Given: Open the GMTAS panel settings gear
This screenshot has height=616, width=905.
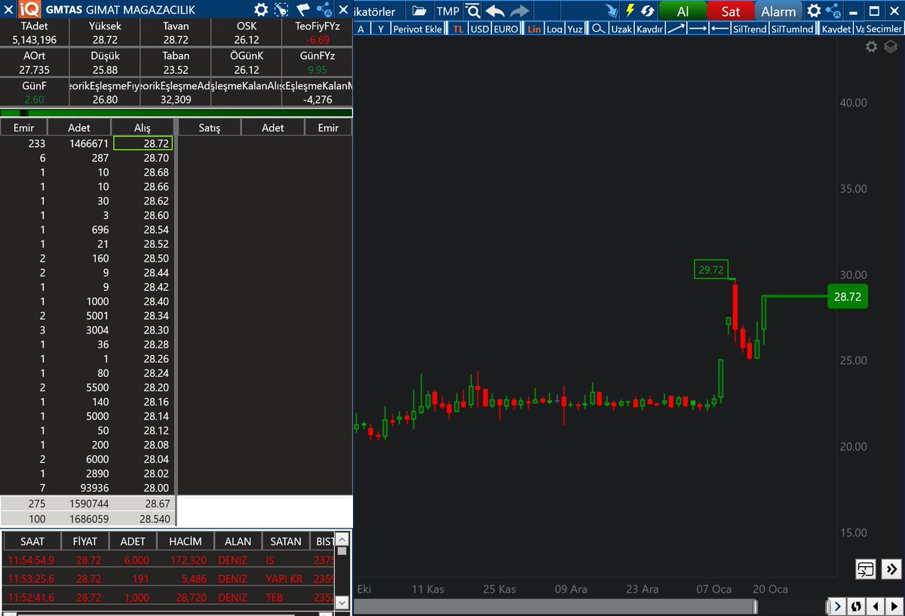Looking at the screenshot, I should point(261,10).
